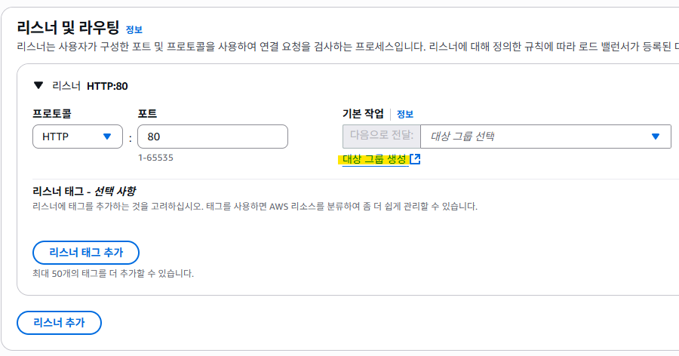Image resolution: width=679 pixels, height=356 pixels.
Task: Click the 1-65535 port range hint
Action: [x=155, y=158]
